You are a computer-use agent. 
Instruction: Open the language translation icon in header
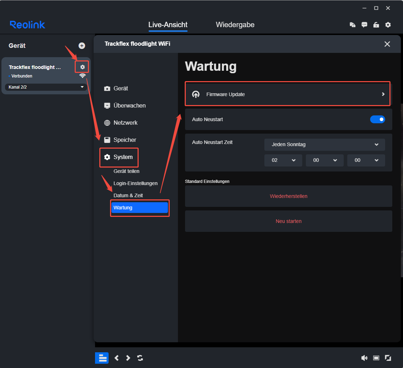tap(353, 25)
